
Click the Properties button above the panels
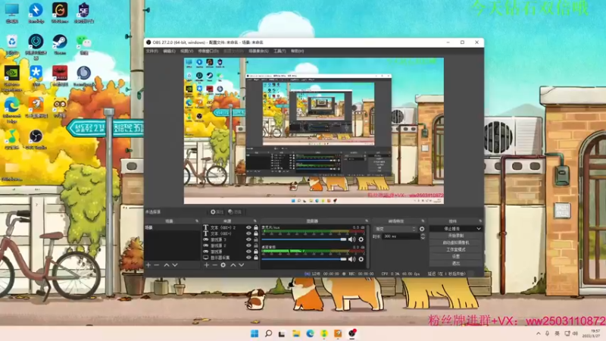[x=217, y=212]
